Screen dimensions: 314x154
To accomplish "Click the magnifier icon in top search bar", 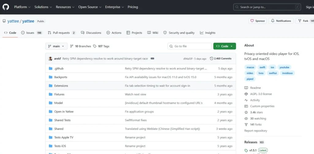I will [237, 7].
